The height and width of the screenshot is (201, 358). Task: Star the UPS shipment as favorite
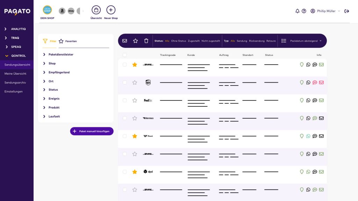(x=135, y=83)
